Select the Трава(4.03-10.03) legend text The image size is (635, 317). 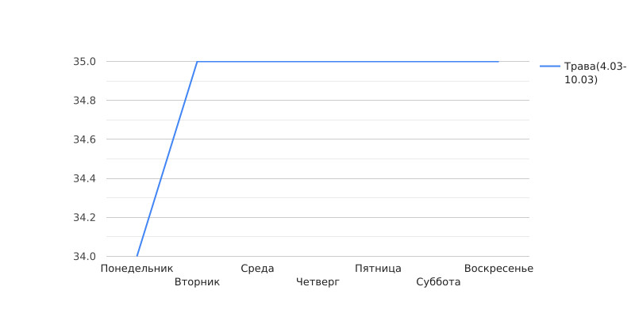595,73
